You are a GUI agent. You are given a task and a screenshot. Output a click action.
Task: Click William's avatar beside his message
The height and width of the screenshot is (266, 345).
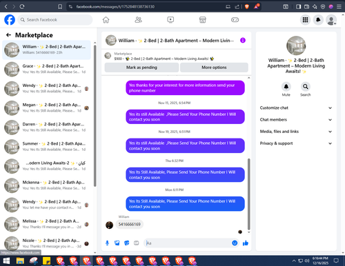point(109,225)
